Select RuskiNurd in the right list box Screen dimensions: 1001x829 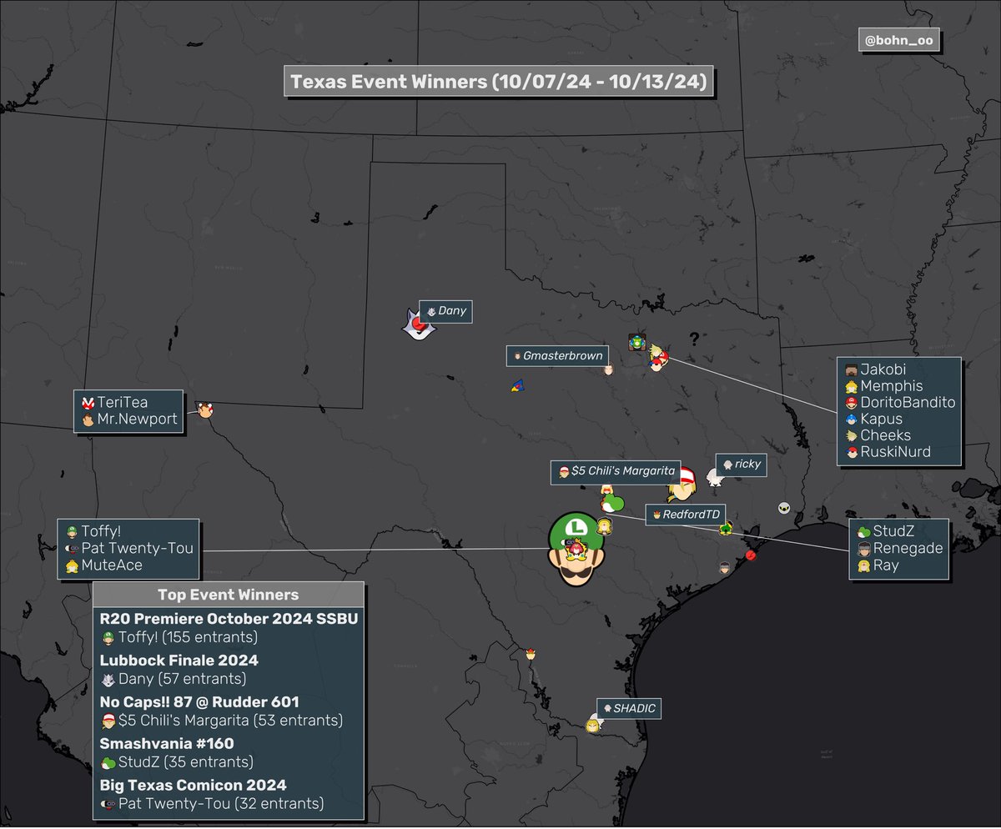(x=896, y=453)
